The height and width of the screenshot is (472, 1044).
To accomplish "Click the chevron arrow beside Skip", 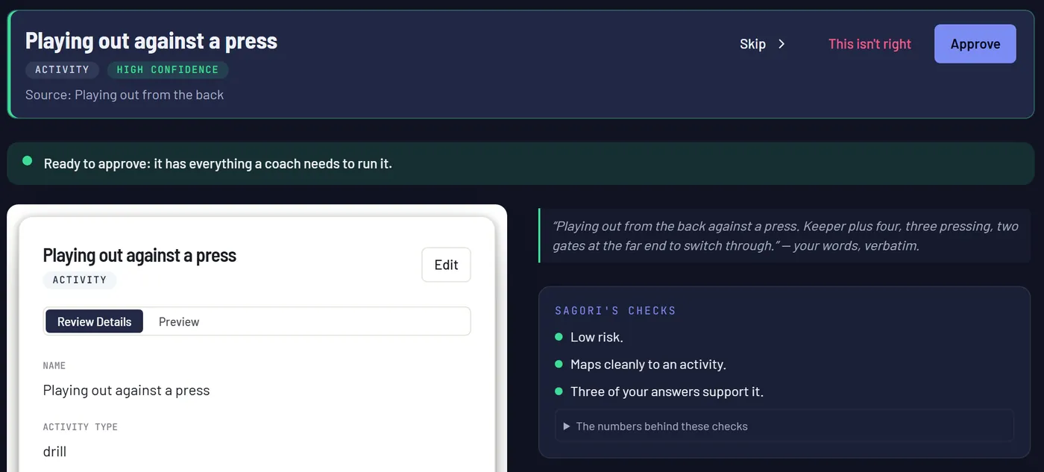I will pyautogui.click(x=782, y=44).
